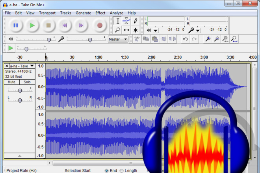
Task: Click the mixer toolbar microphone icon
Action: pyautogui.click(x=61, y=39)
